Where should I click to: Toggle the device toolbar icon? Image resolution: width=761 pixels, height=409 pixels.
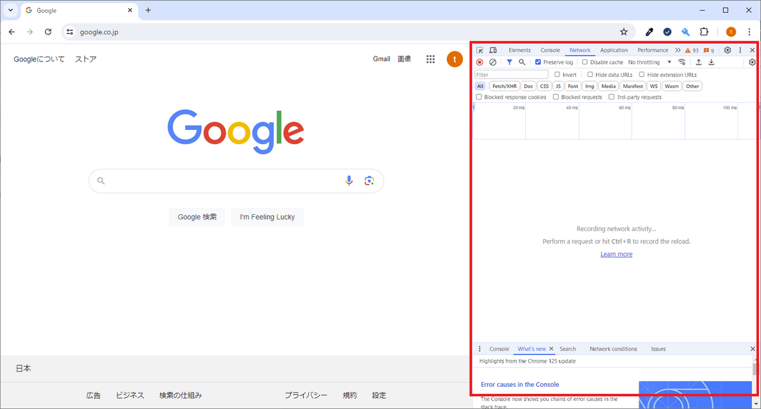pyautogui.click(x=493, y=50)
